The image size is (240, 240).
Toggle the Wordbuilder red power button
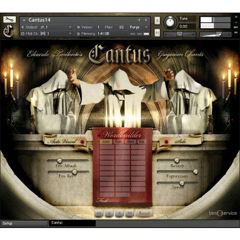tap(99, 135)
